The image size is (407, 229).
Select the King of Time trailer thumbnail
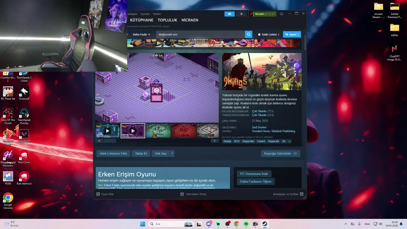click(x=133, y=131)
